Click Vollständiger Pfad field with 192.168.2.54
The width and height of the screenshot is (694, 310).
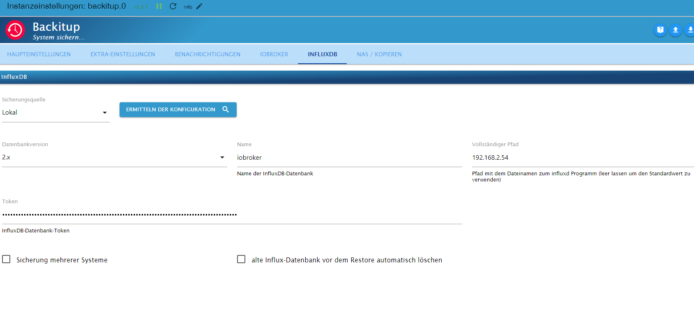point(583,158)
